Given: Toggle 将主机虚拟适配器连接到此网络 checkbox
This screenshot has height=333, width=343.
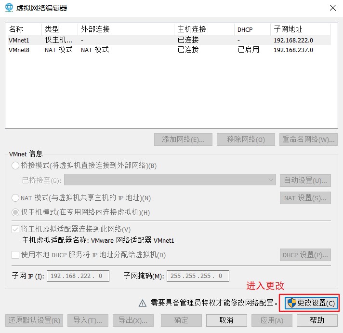Looking at the screenshot, I should point(15,229).
